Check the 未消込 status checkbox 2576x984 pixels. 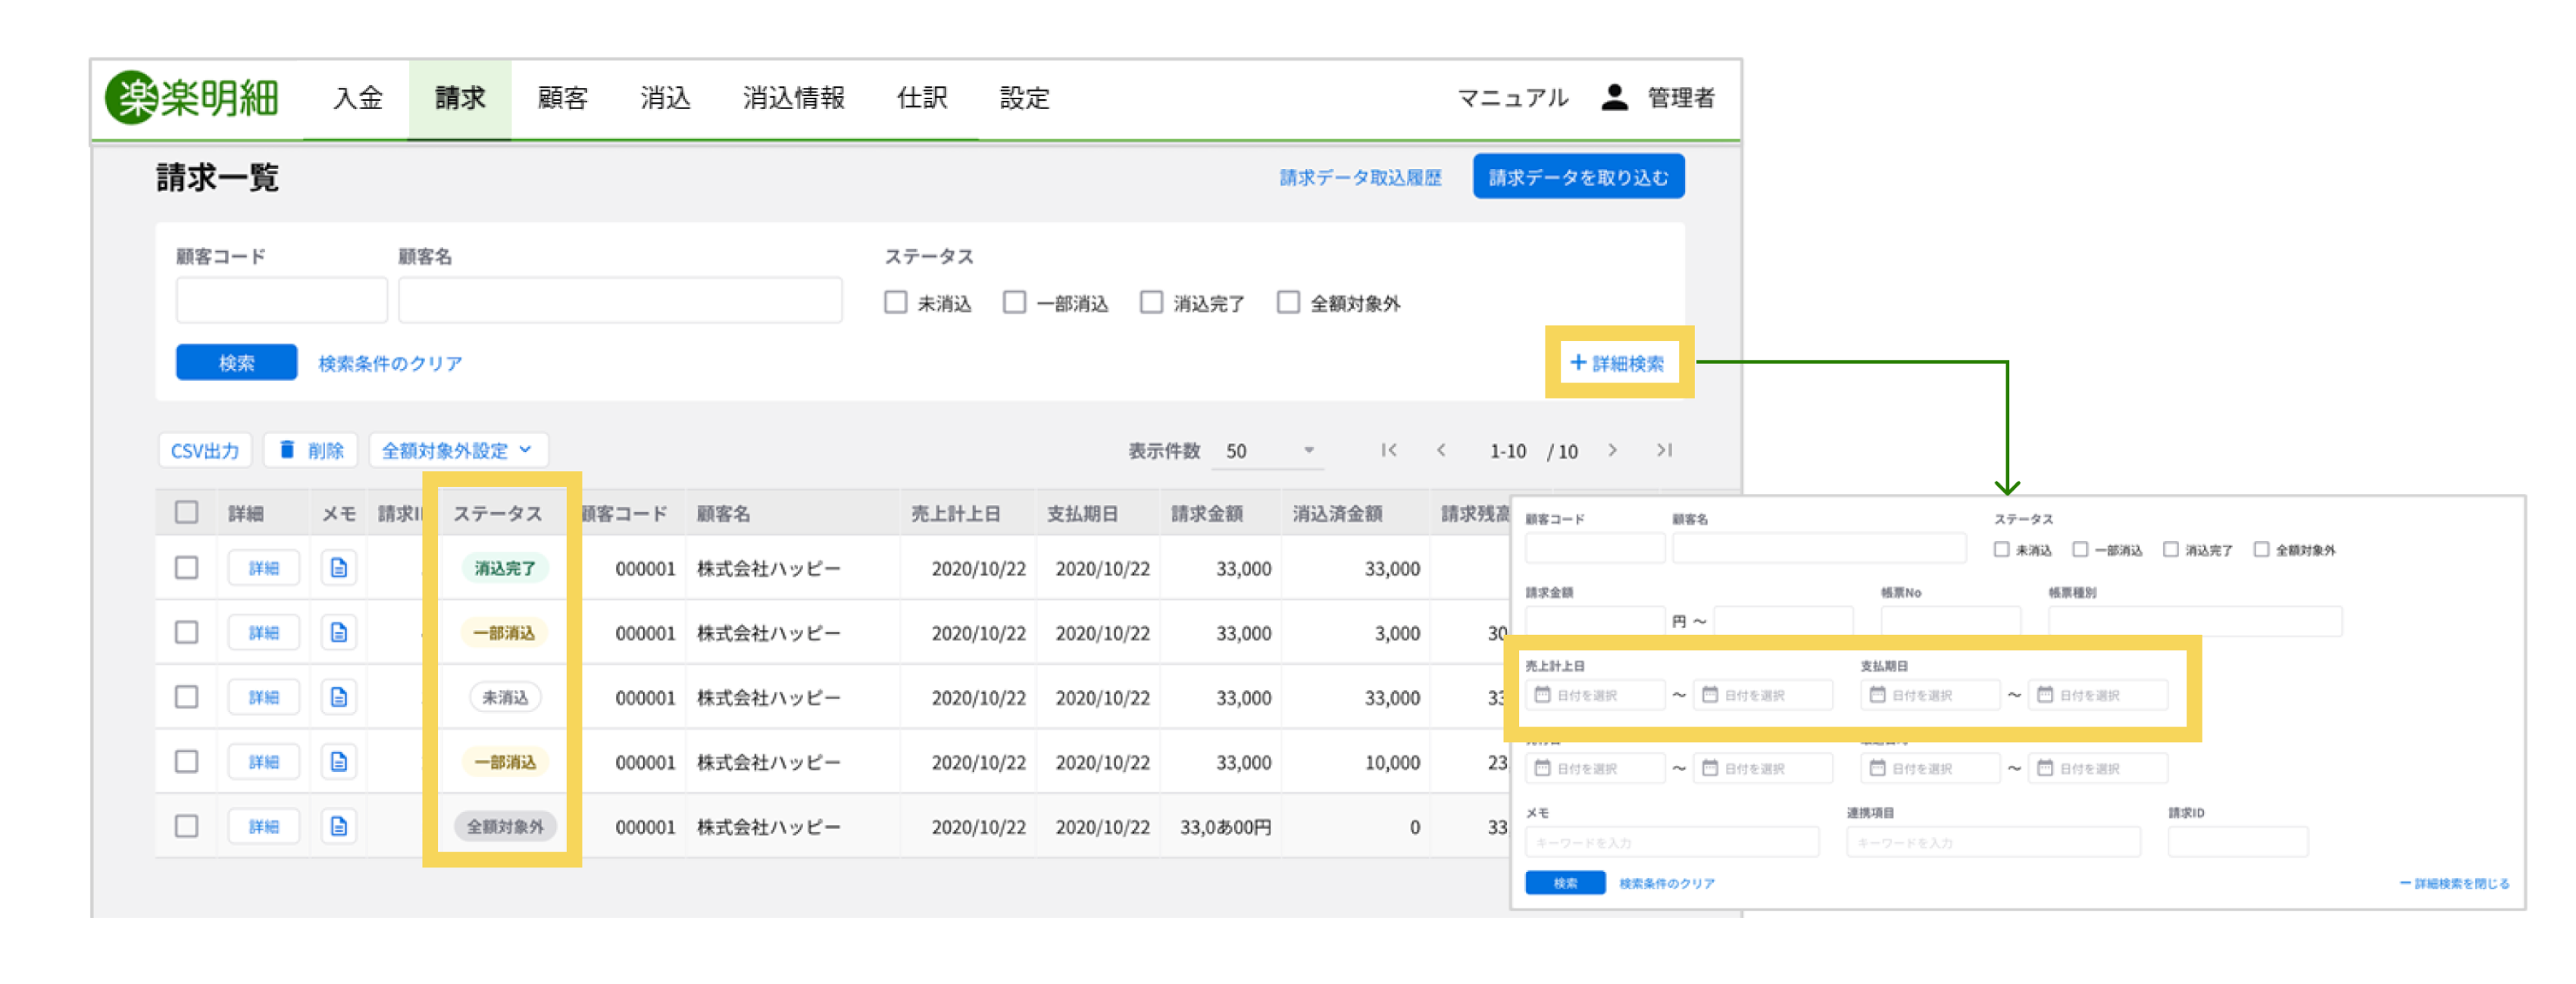click(x=895, y=302)
